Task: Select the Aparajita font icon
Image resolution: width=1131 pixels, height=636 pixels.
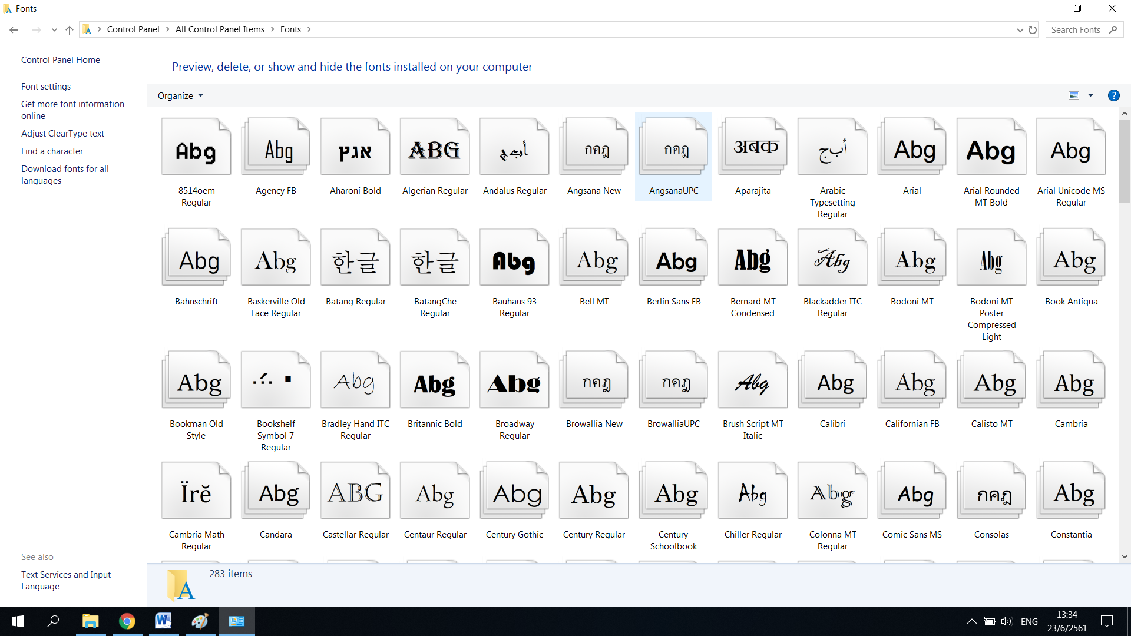Action: [753, 147]
